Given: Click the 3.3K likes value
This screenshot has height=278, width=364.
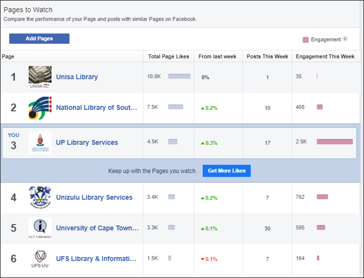Looking at the screenshot, I should pyautogui.click(x=152, y=227).
